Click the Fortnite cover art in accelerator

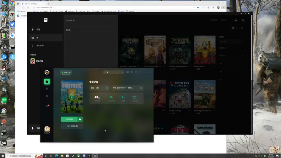tap(72, 97)
